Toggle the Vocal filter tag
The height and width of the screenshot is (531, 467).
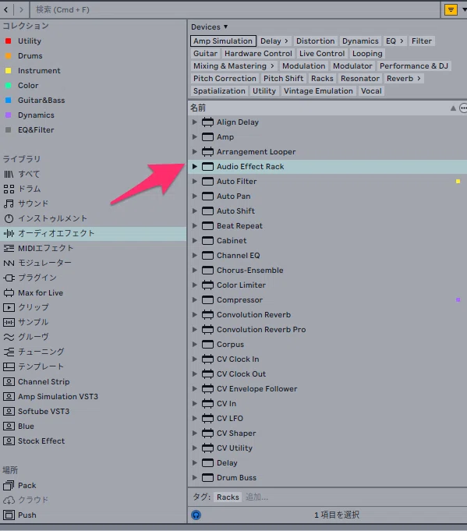(371, 91)
